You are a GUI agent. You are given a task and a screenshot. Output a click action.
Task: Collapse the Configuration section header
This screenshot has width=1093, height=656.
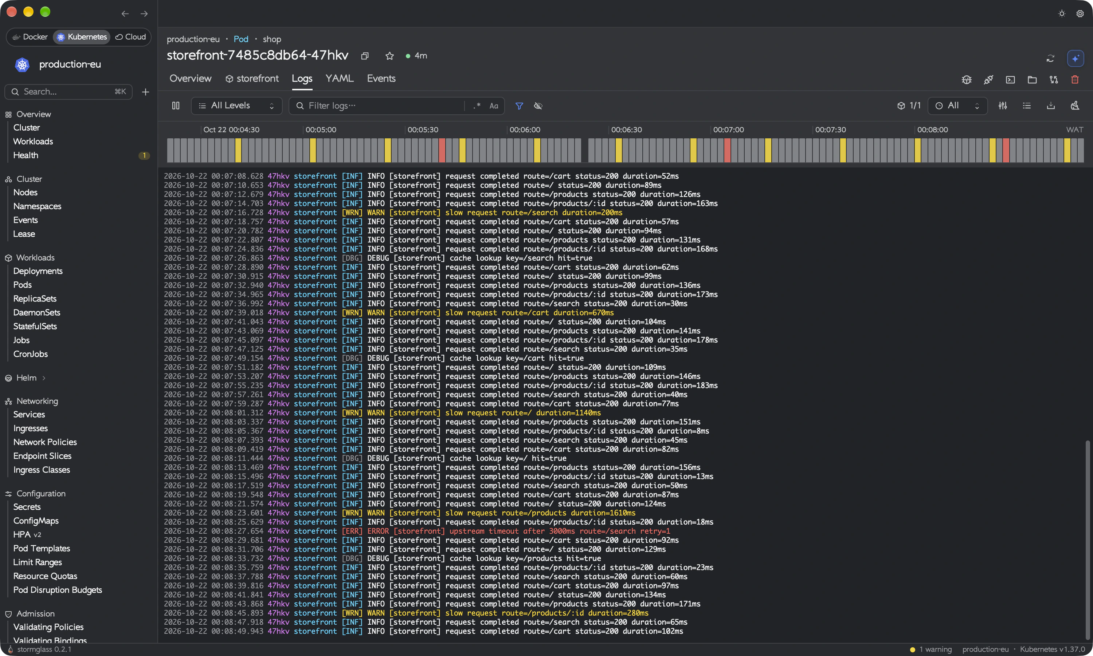tap(41, 493)
